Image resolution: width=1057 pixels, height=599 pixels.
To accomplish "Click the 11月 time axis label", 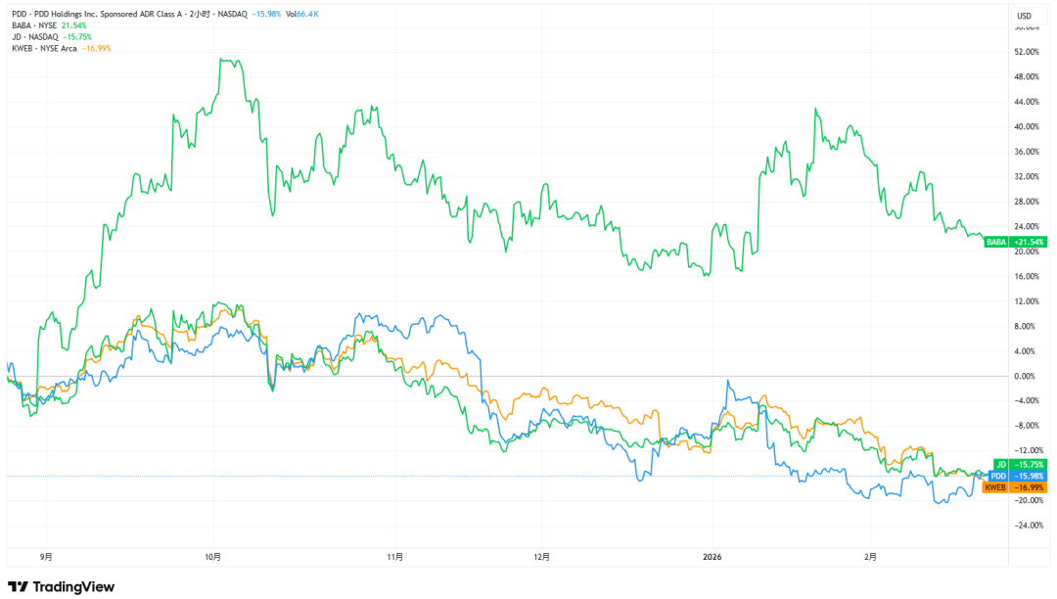I will tap(394, 557).
